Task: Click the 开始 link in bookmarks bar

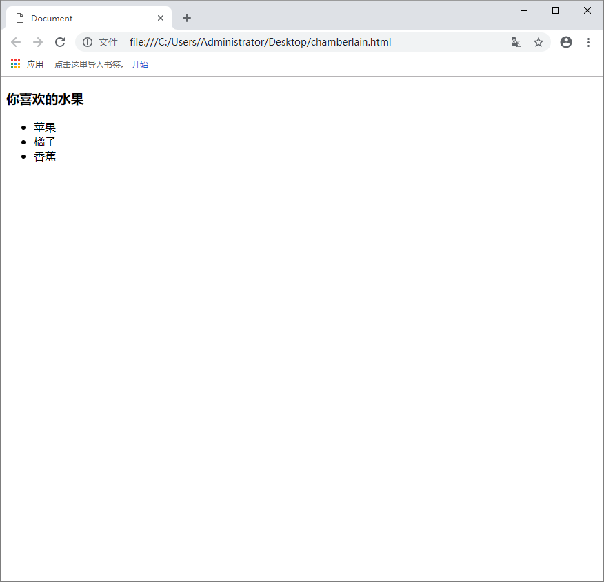Action: tap(140, 64)
